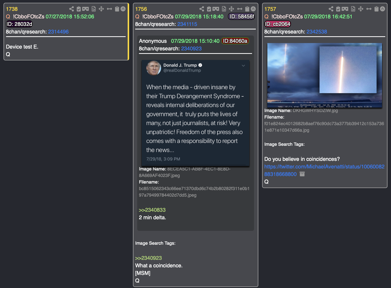This screenshot has height=288, width=391.
Task: Click filename starting with f01e824ec4012682
Action: click(x=324, y=127)
